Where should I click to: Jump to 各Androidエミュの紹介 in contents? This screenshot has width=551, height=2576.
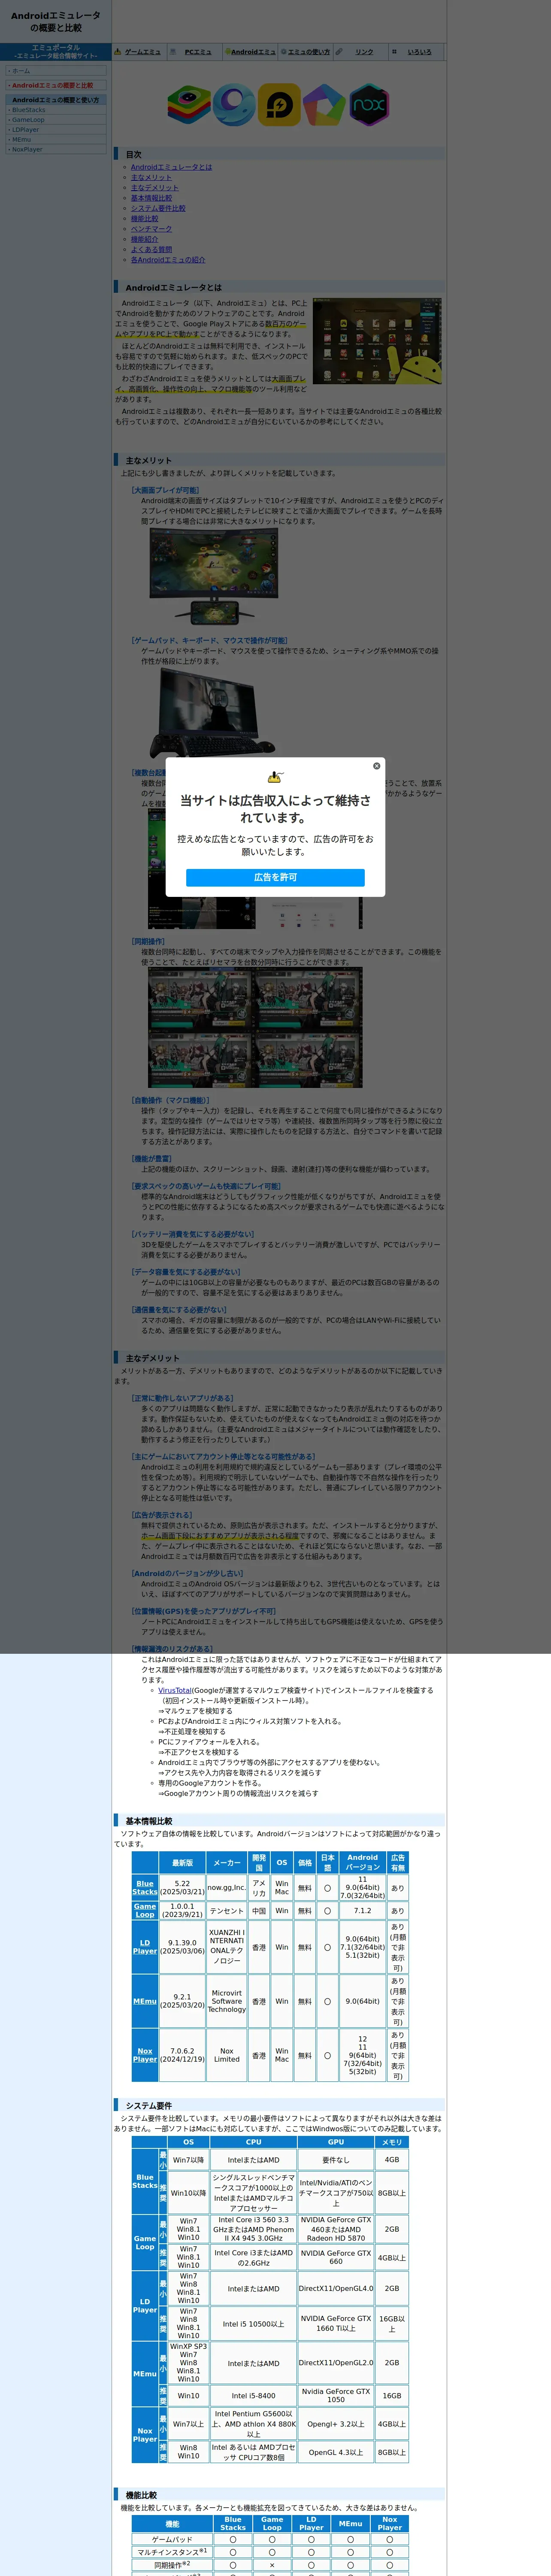pyautogui.click(x=168, y=260)
